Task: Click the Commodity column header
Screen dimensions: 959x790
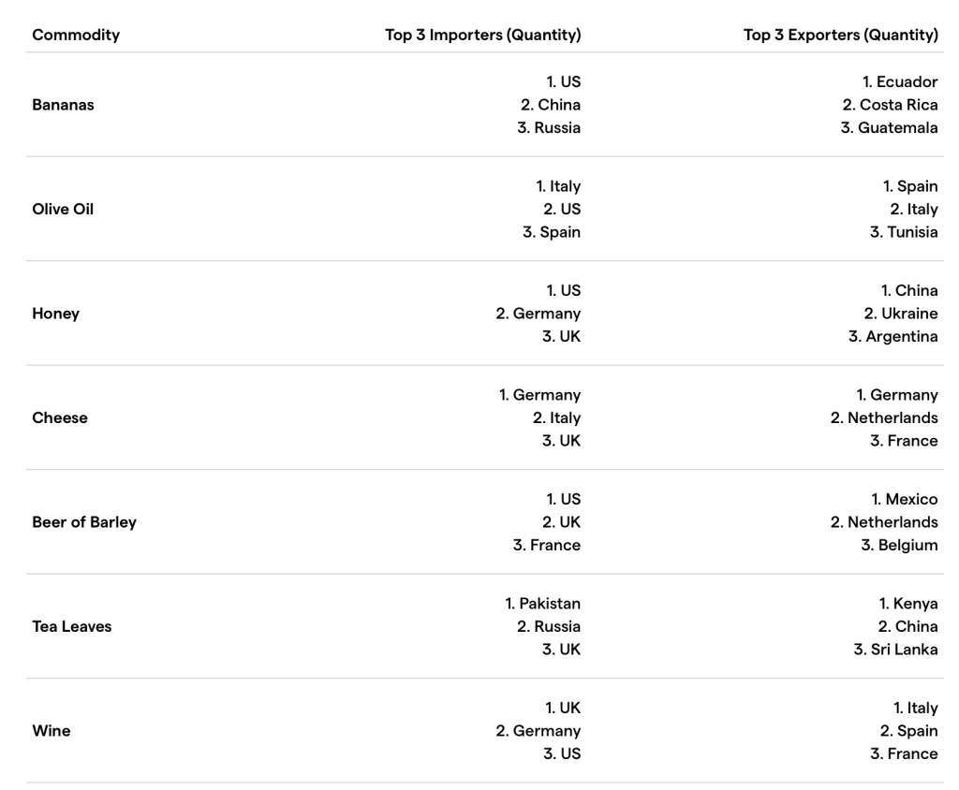Action: click(76, 36)
